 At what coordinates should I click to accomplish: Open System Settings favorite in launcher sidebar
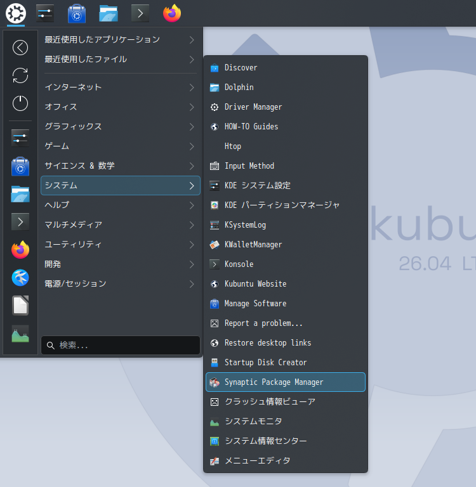point(20,138)
